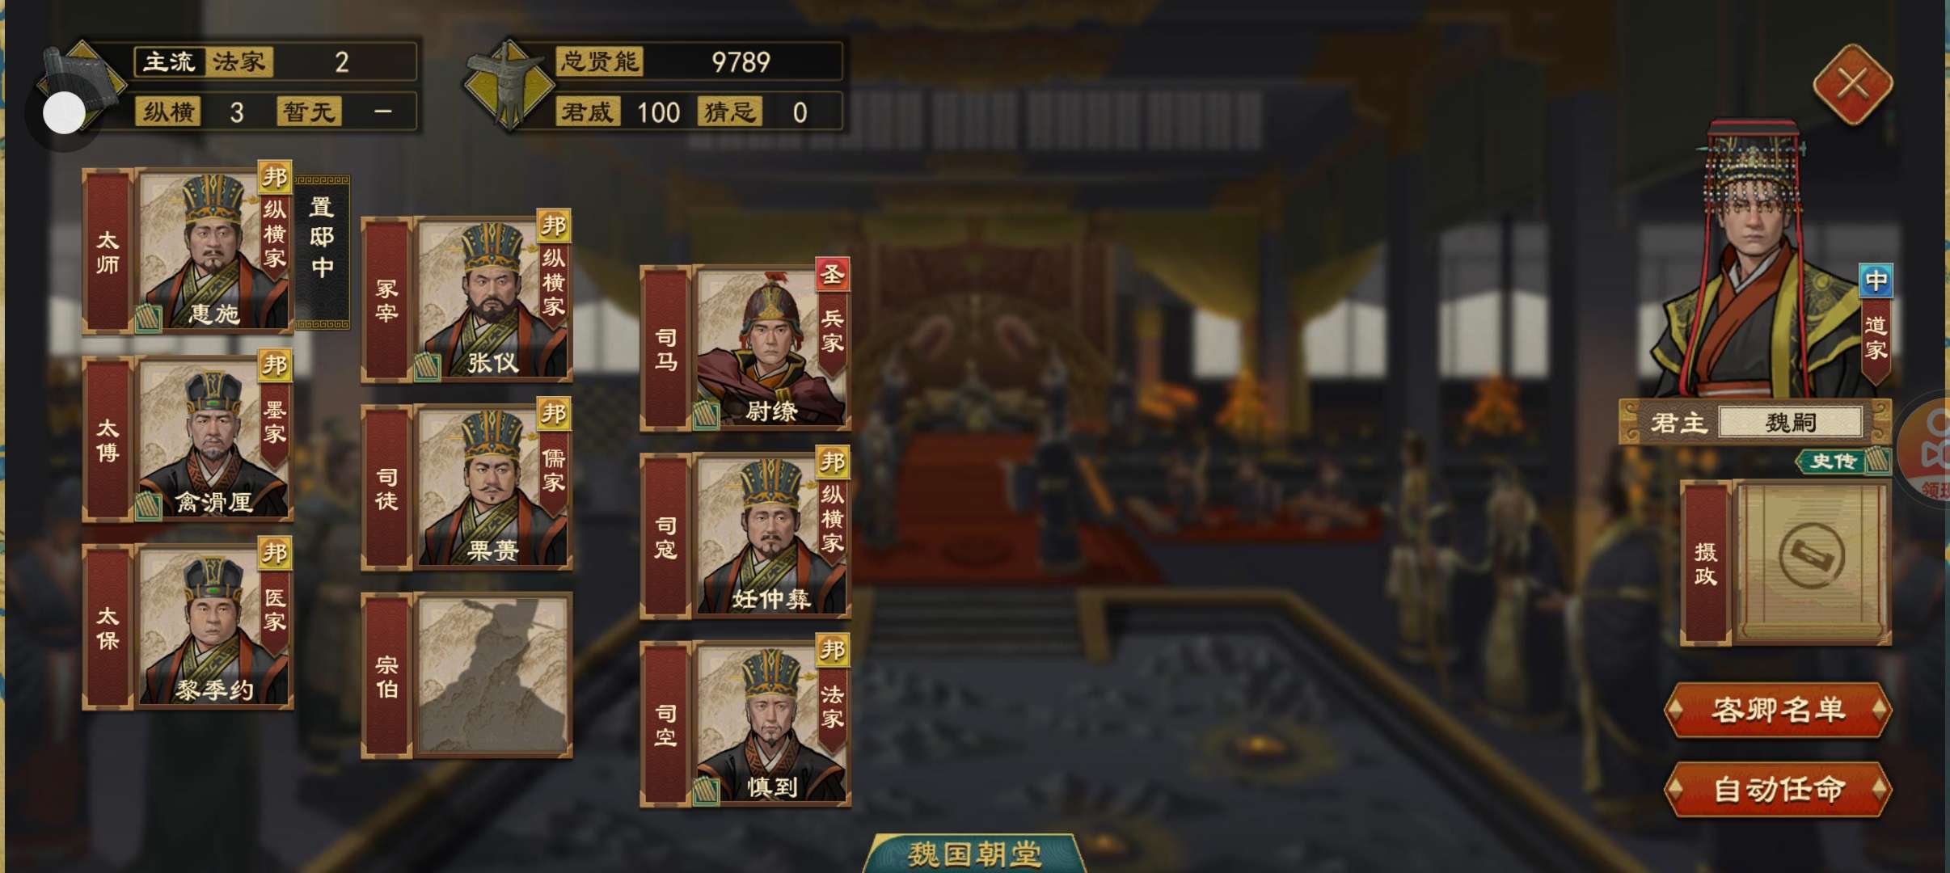Select 张仪 portrait in 冢宰 position
This screenshot has height=873, width=1950.
pyautogui.click(x=493, y=299)
